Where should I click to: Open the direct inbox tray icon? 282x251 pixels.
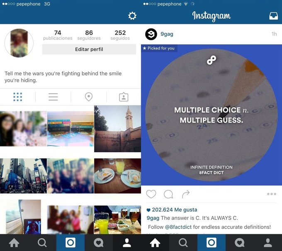(273, 16)
